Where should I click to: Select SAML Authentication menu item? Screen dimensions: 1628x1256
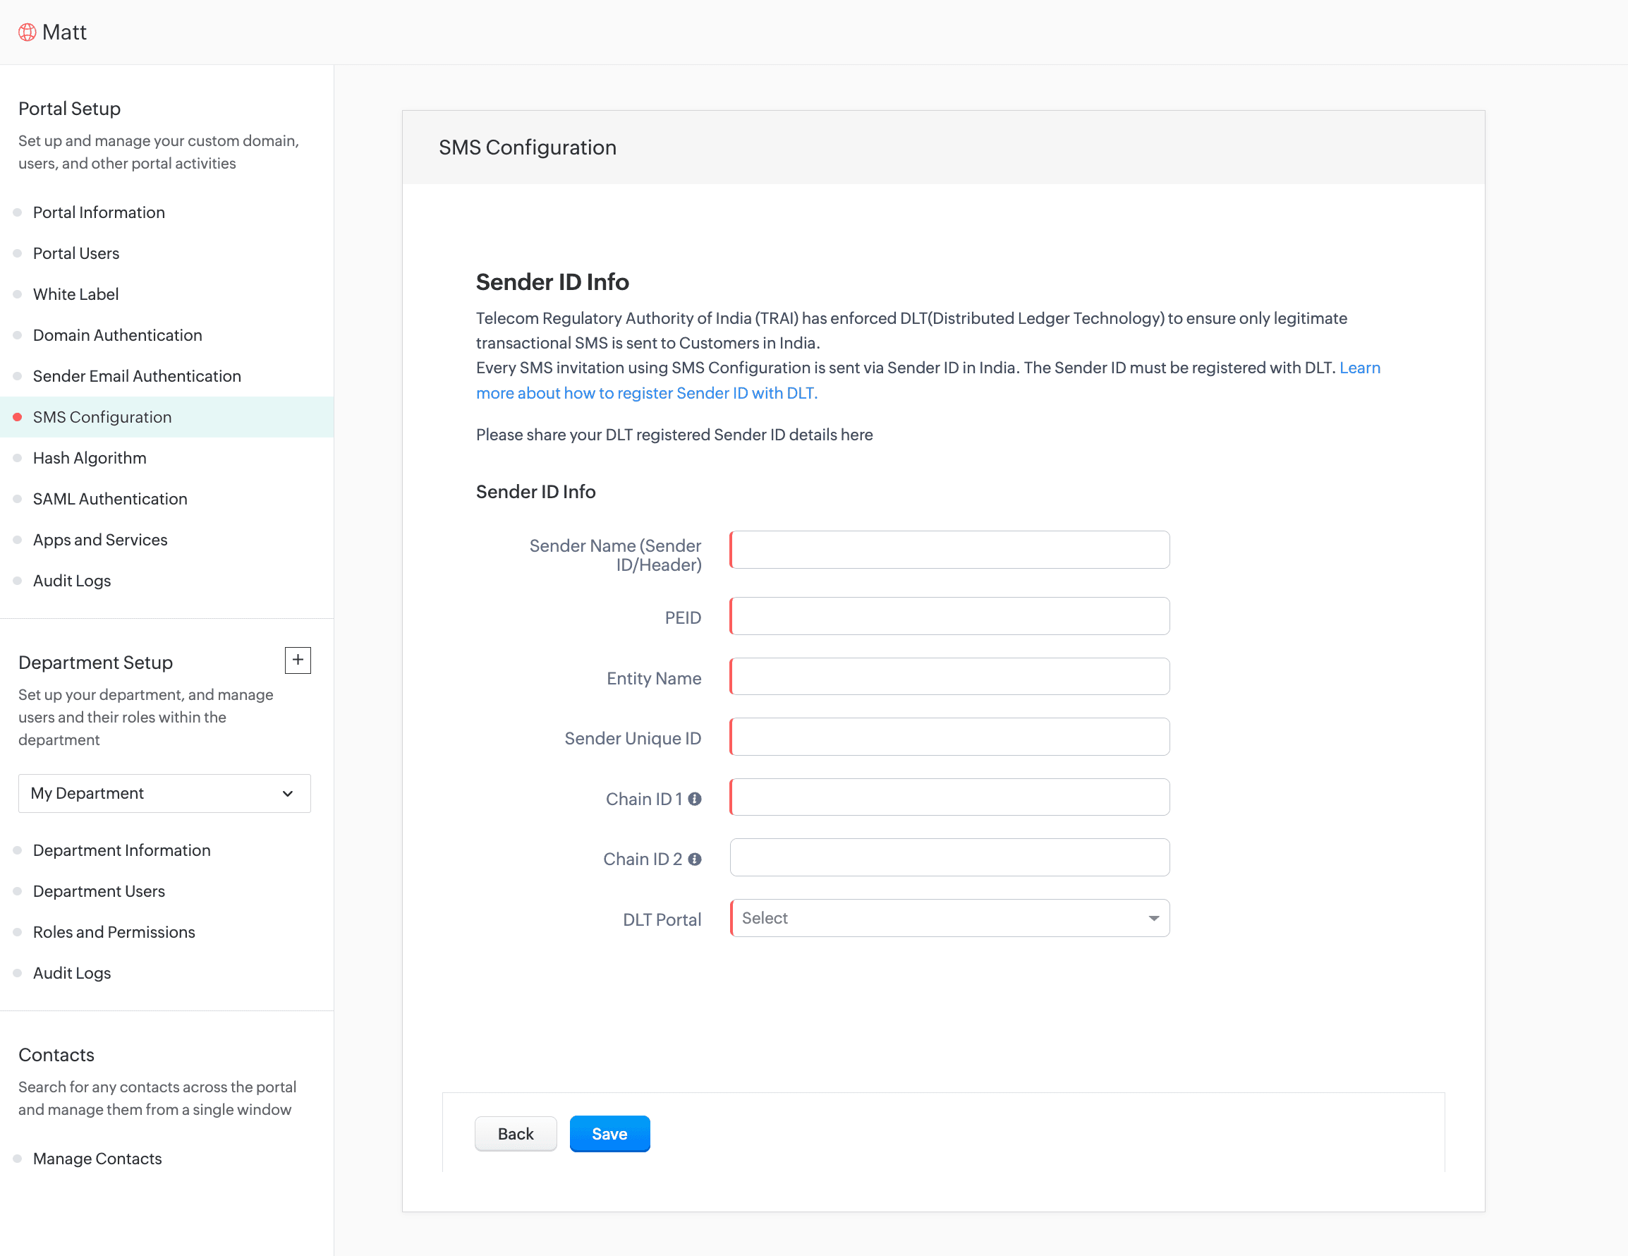(x=109, y=499)
